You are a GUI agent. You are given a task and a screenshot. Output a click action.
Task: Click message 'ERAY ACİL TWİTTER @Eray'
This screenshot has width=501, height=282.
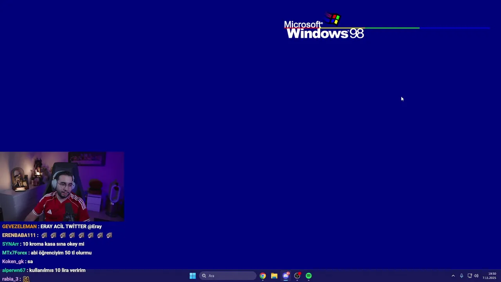(71, 226)
